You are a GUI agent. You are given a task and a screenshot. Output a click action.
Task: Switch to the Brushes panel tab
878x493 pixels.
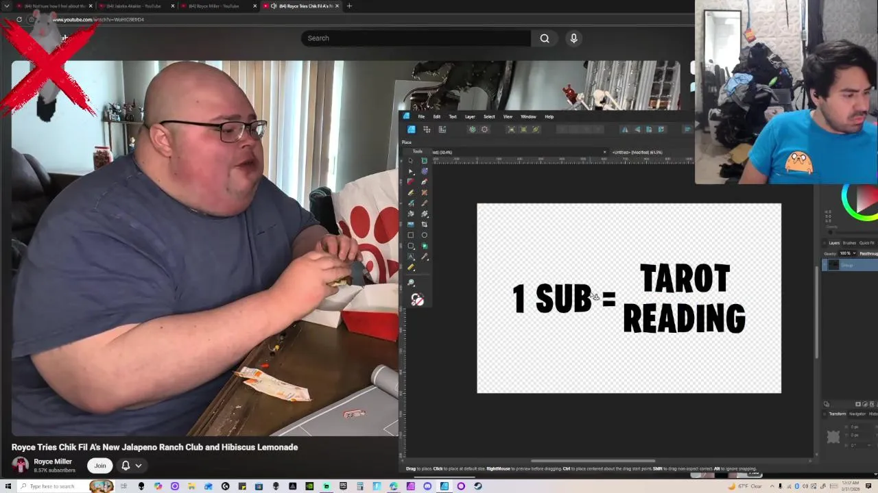click(849, 243)
